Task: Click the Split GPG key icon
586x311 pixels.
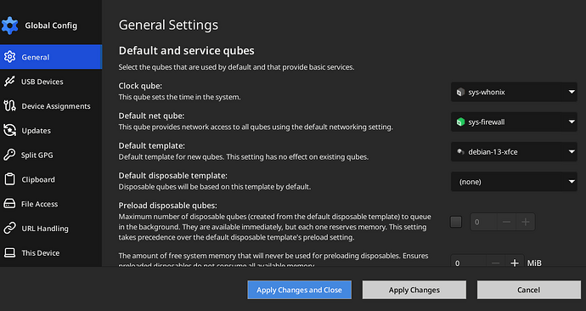Action: click(9, 155)
